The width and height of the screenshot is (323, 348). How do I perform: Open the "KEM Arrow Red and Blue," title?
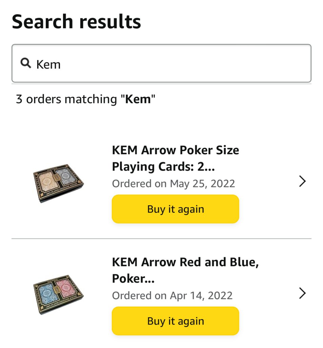[185, 262]
